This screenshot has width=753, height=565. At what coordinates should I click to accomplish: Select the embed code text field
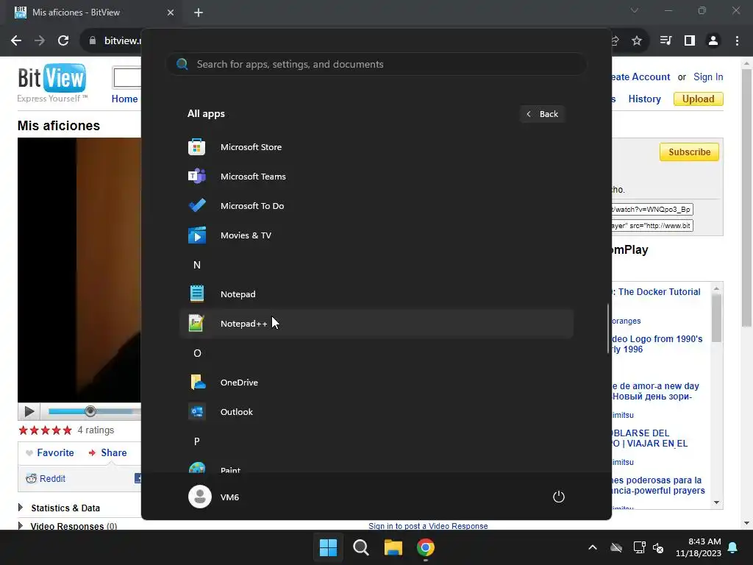tap(652, 226)
